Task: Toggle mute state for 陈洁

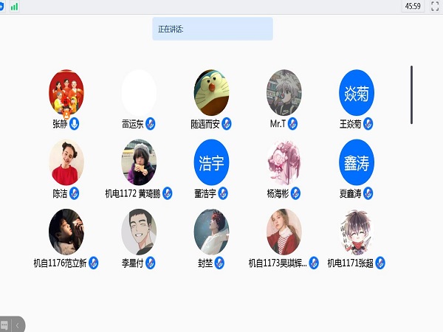Action: coord(75,193)
